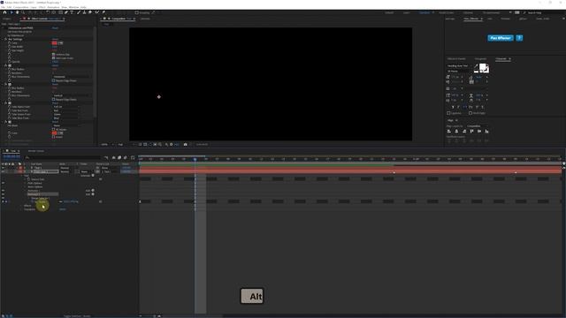Click the lower red Color swatch in Effect Controls

(55, 133)
